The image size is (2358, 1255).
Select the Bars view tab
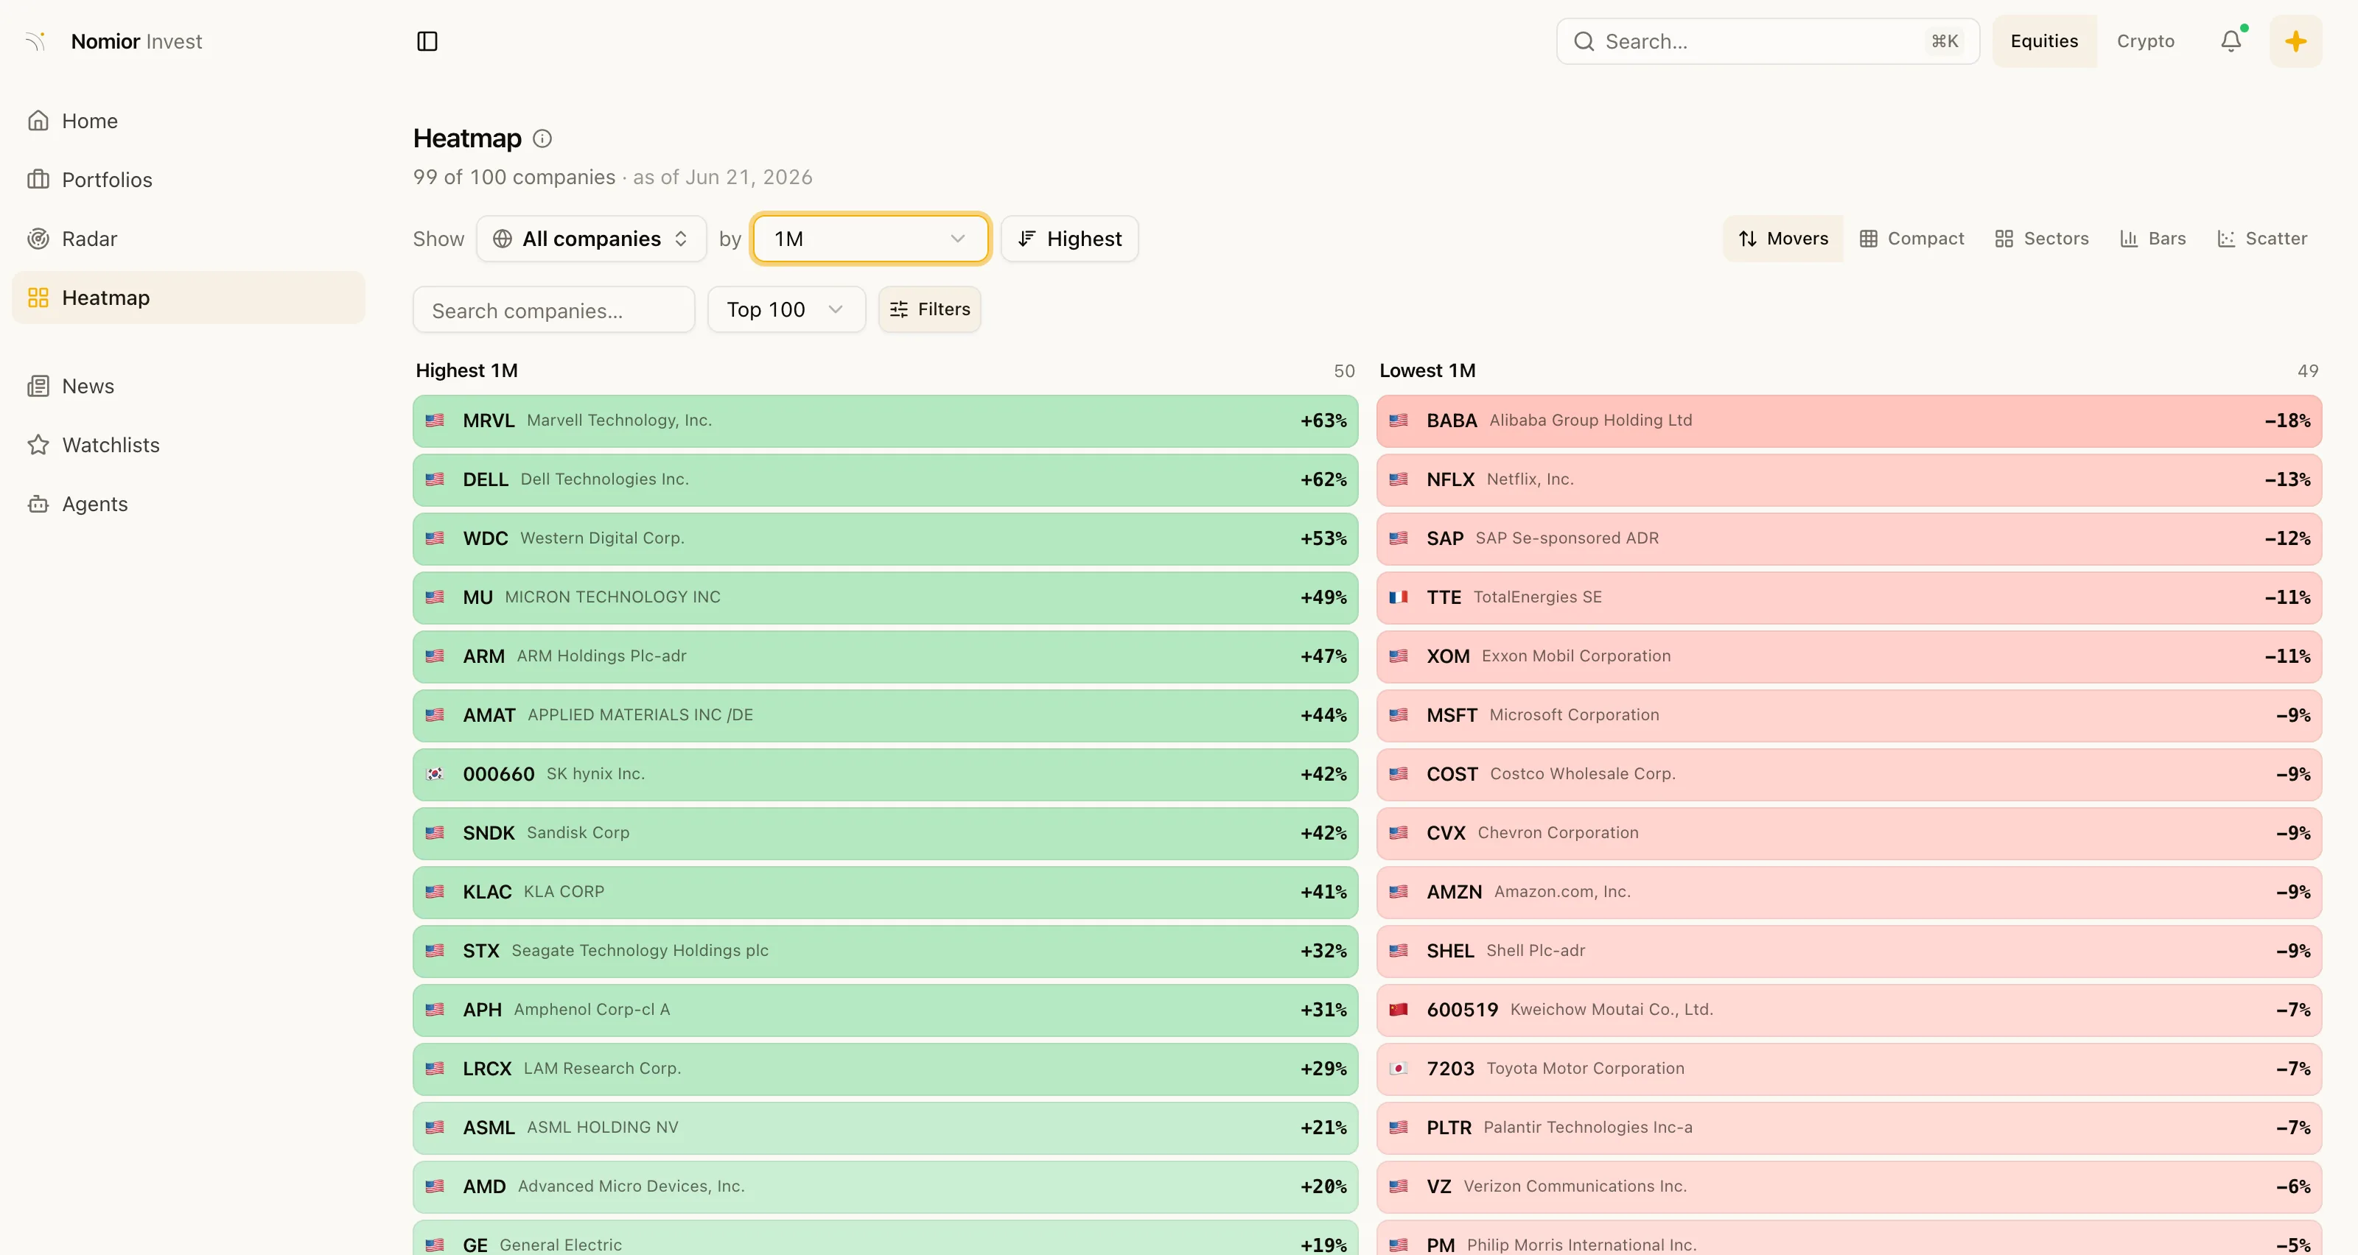click(2152, 239)
